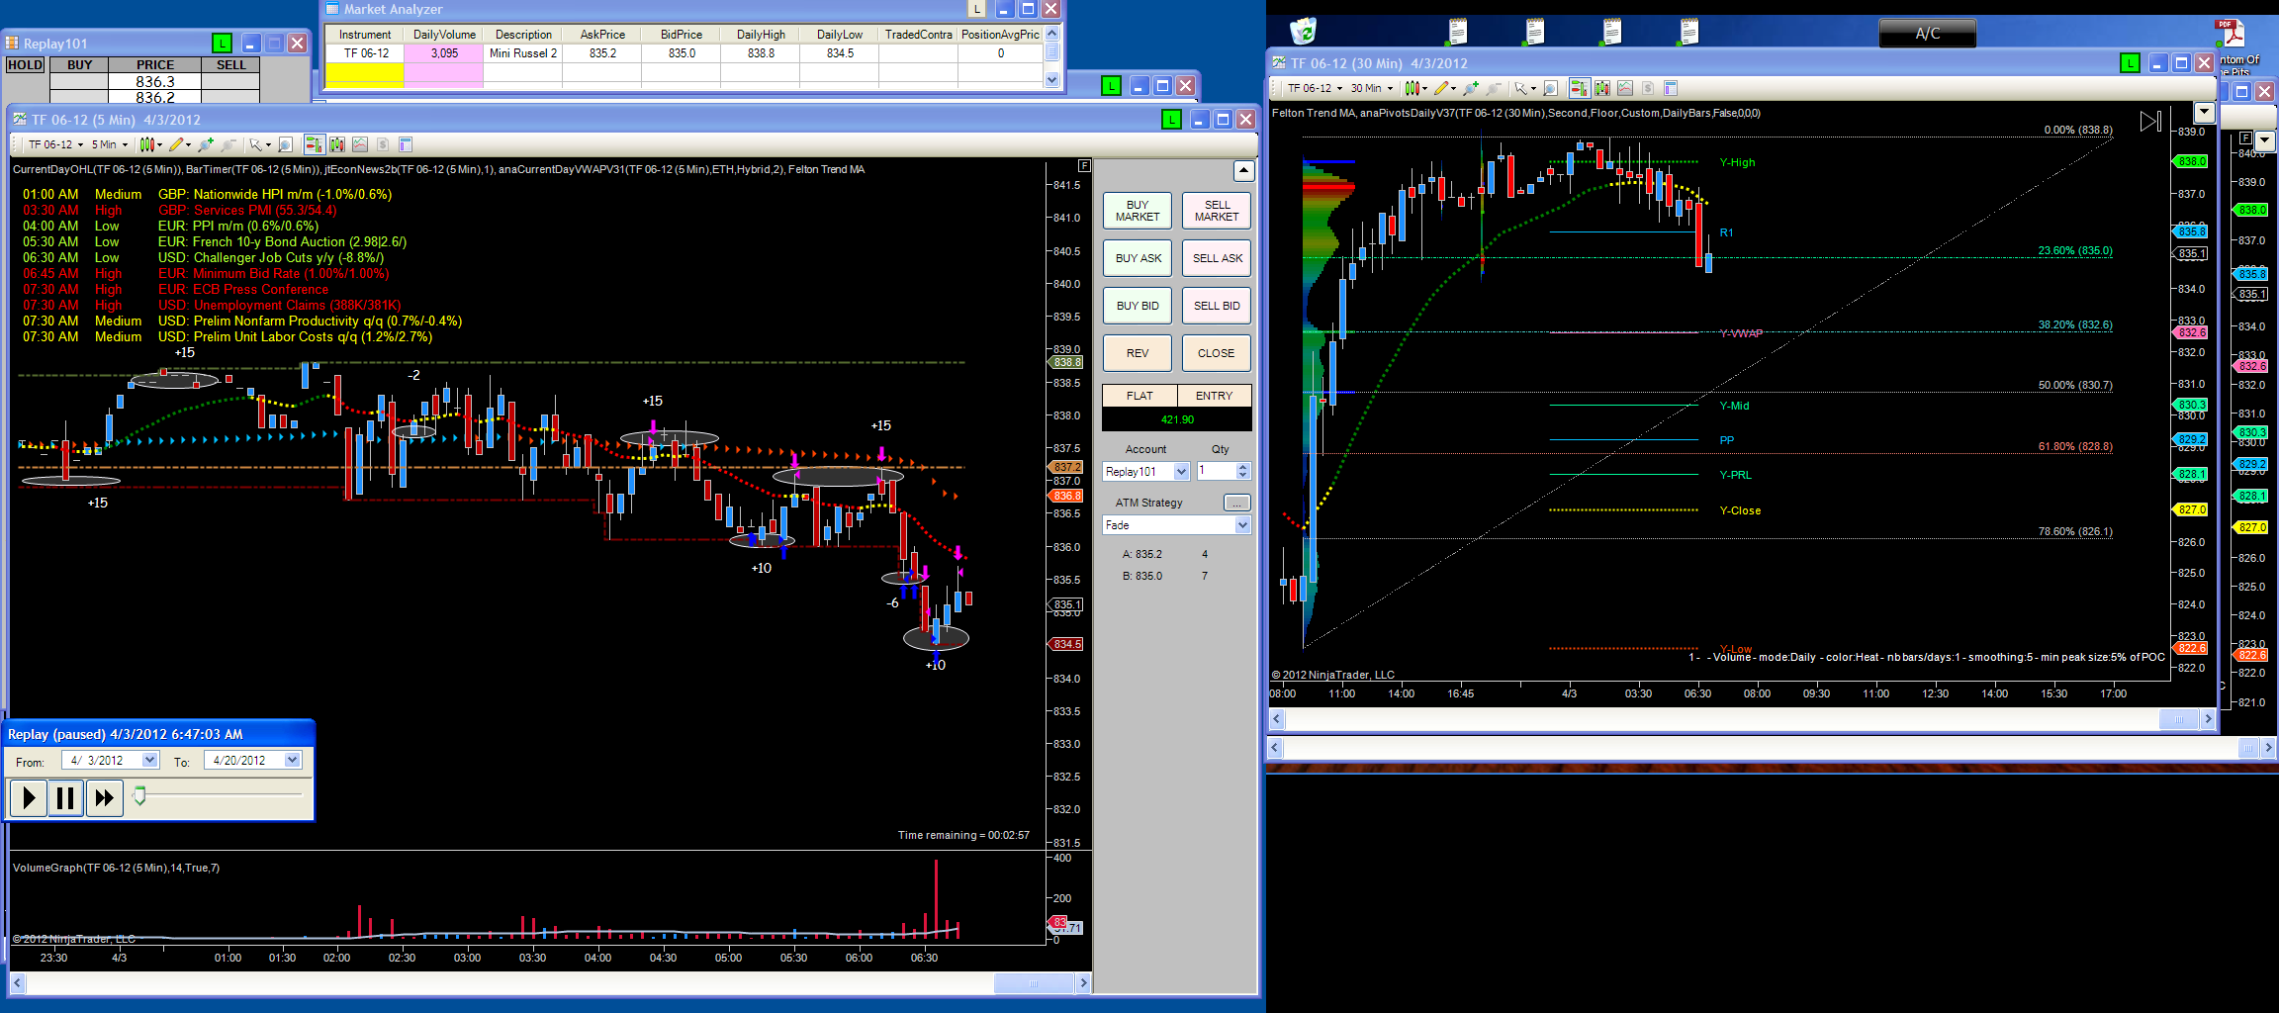Screen dimensions: 2279x1013
Task: Click the Qty stepper arrows
Action: point(1243,472)
